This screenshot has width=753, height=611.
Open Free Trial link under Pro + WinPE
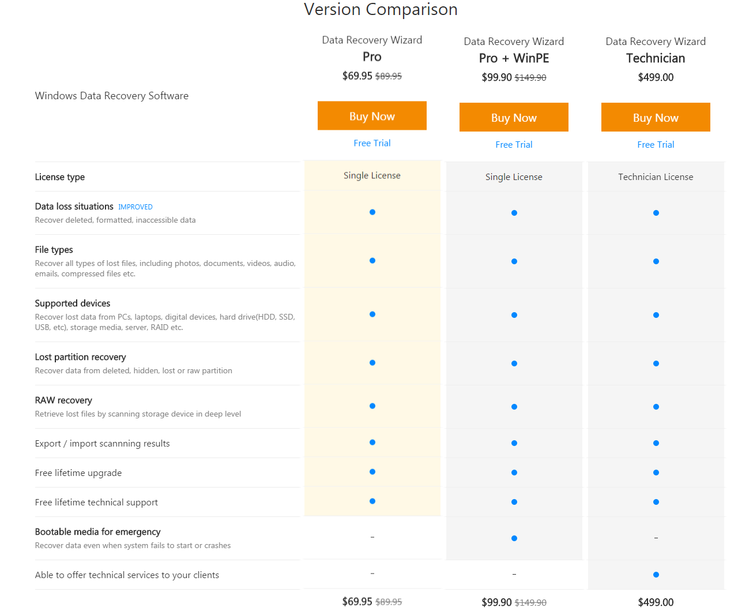(514, 145)
